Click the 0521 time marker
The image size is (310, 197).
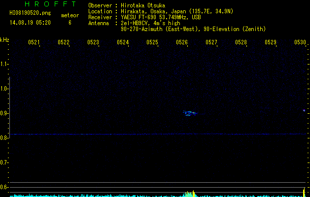click(34, 42)
